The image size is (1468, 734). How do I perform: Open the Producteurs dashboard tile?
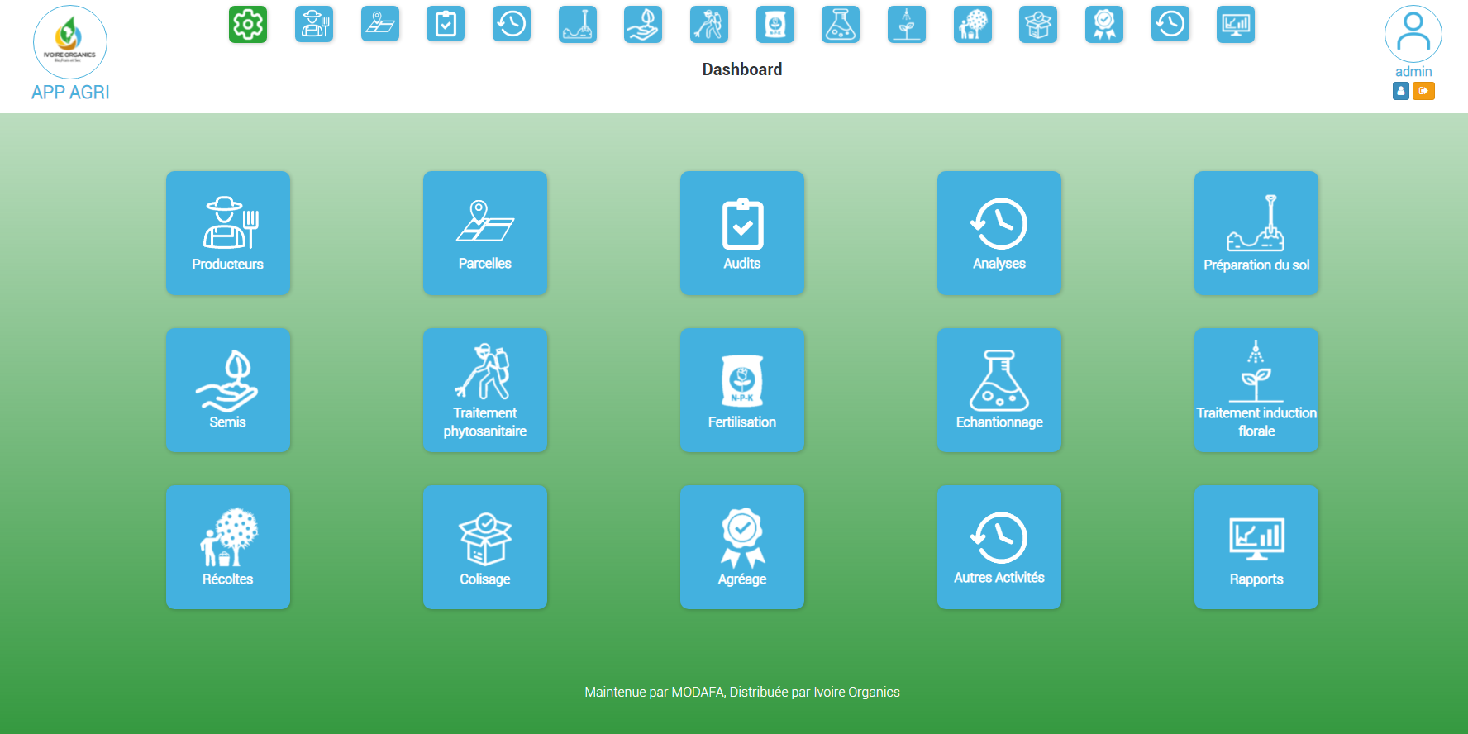[x=228, y=233]
